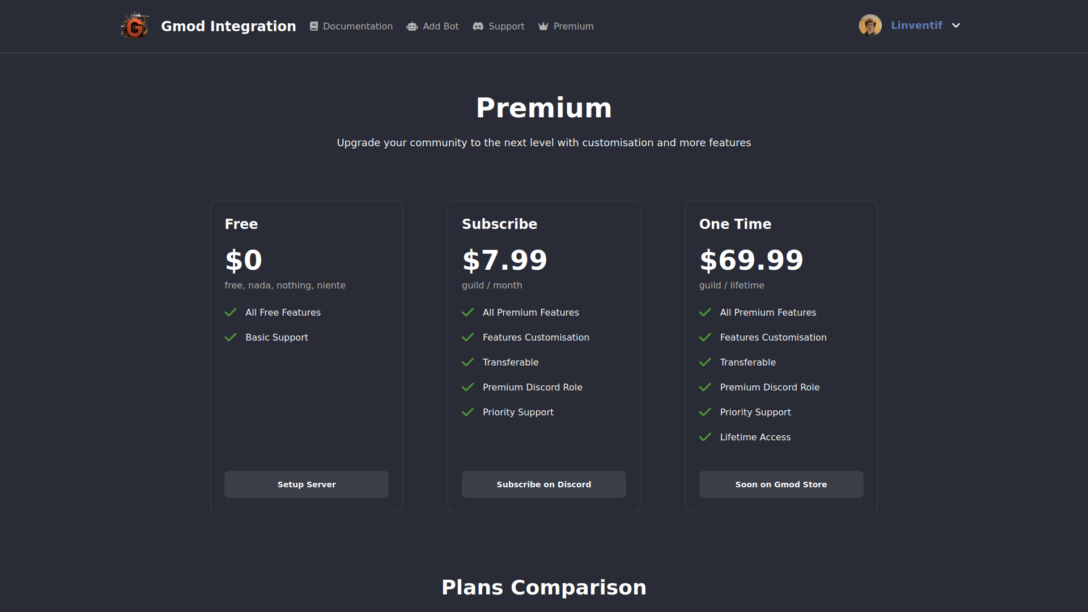The width and height of the screenshot is (1088, 612).
Task: Click the $69.99 One Time price
Action: [751, 260]
